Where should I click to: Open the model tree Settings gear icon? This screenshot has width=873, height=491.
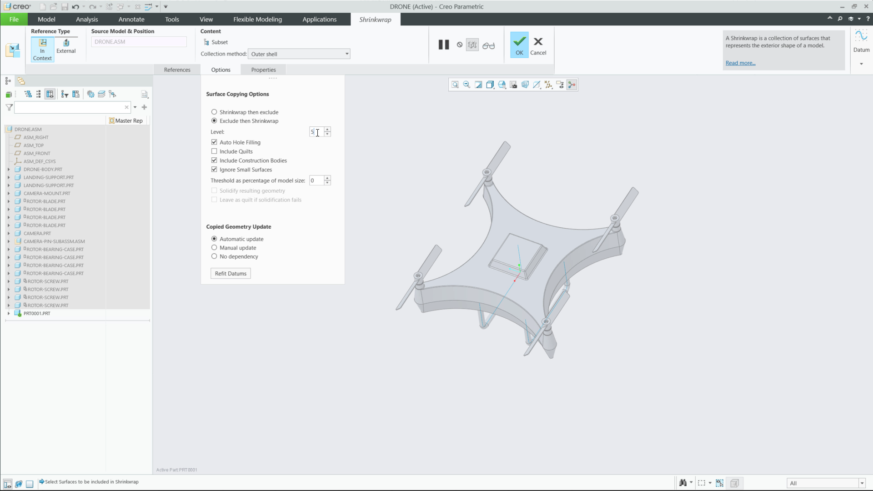(90, 94)
